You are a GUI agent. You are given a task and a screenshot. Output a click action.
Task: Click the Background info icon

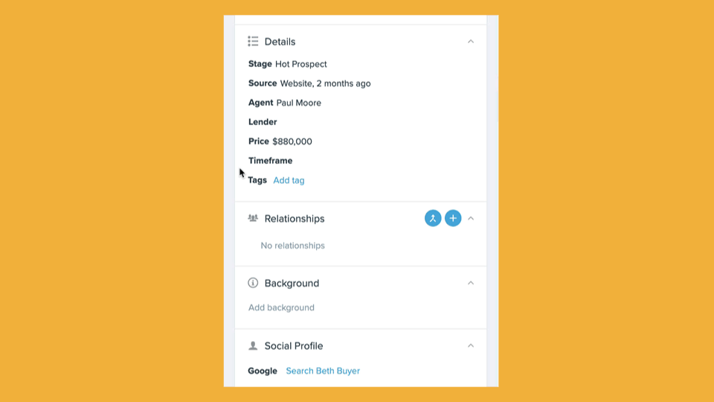[253, 283]
